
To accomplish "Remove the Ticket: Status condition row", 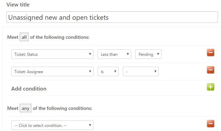I will (210, 53).
